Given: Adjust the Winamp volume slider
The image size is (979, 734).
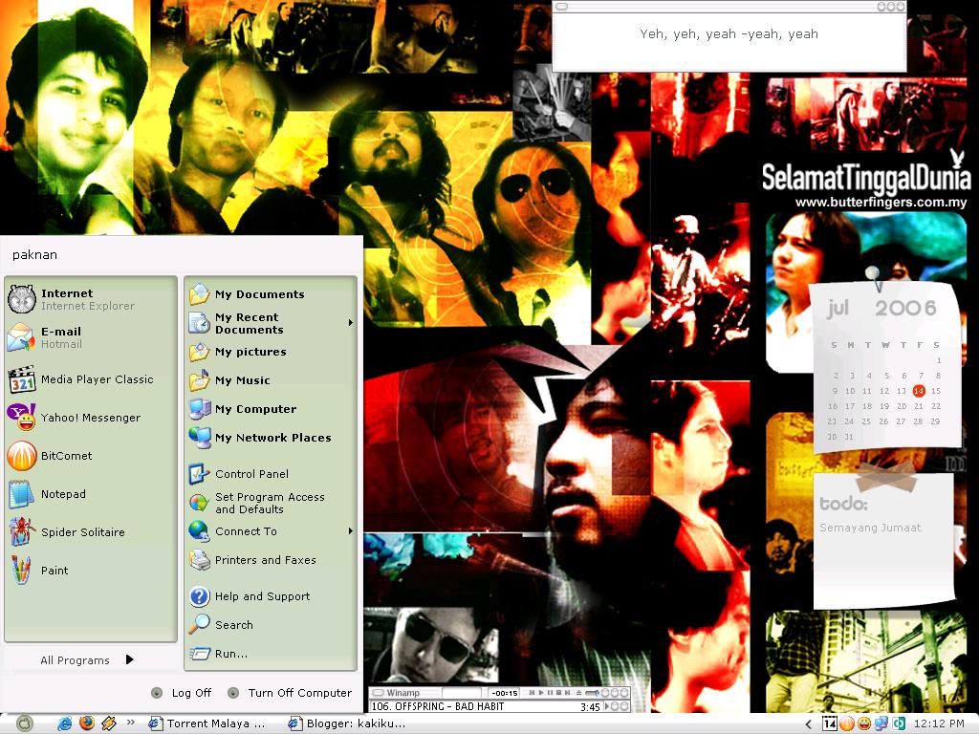Looking at the screenshot, I should point(593,693).
